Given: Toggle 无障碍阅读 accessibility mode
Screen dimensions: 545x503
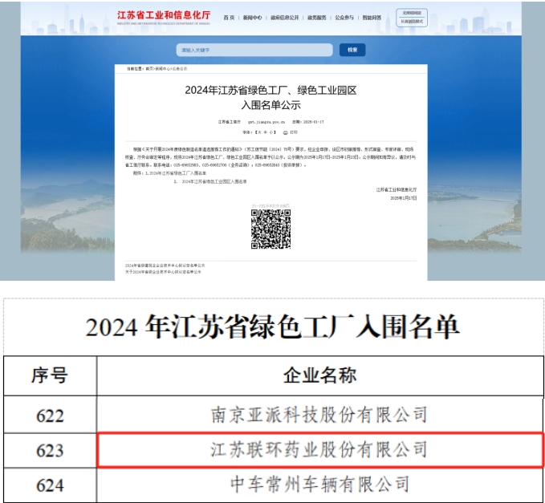Looking at the screenshot, I should (412, 12).
